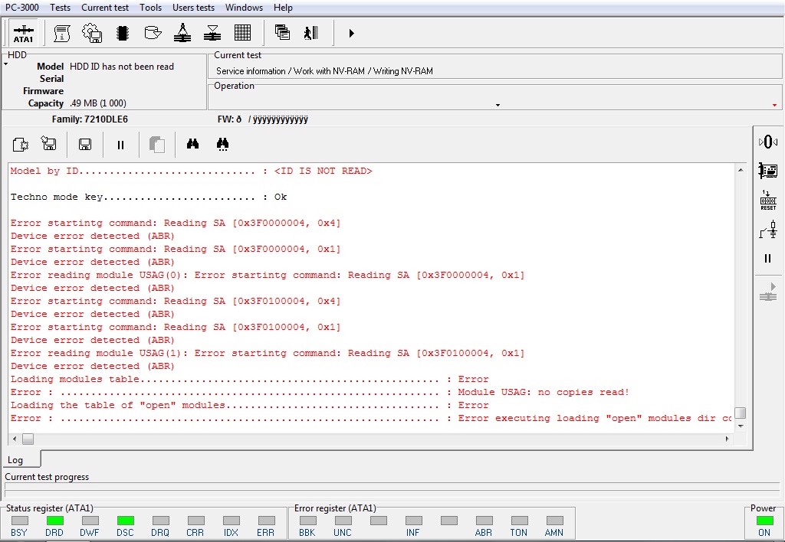Click the switch-capacitor circuit icon
The width and height of the screenshot is (785, 542).
point(768,230)
